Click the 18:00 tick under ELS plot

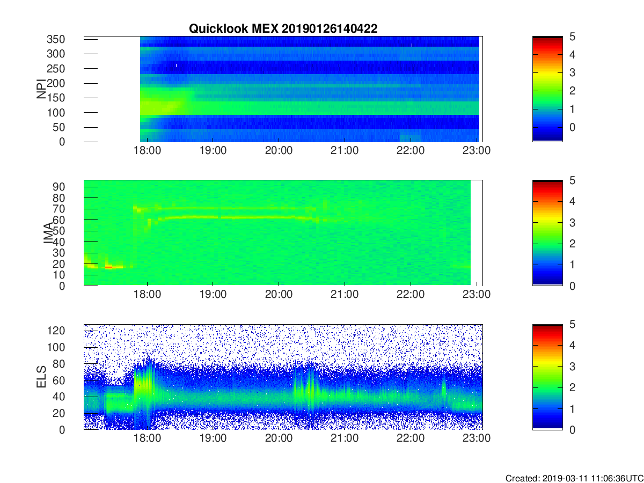(x=147, y=438)
